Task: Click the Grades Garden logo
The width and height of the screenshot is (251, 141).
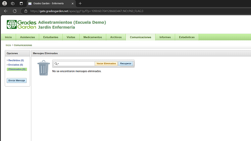Action: tap(22, 24)
